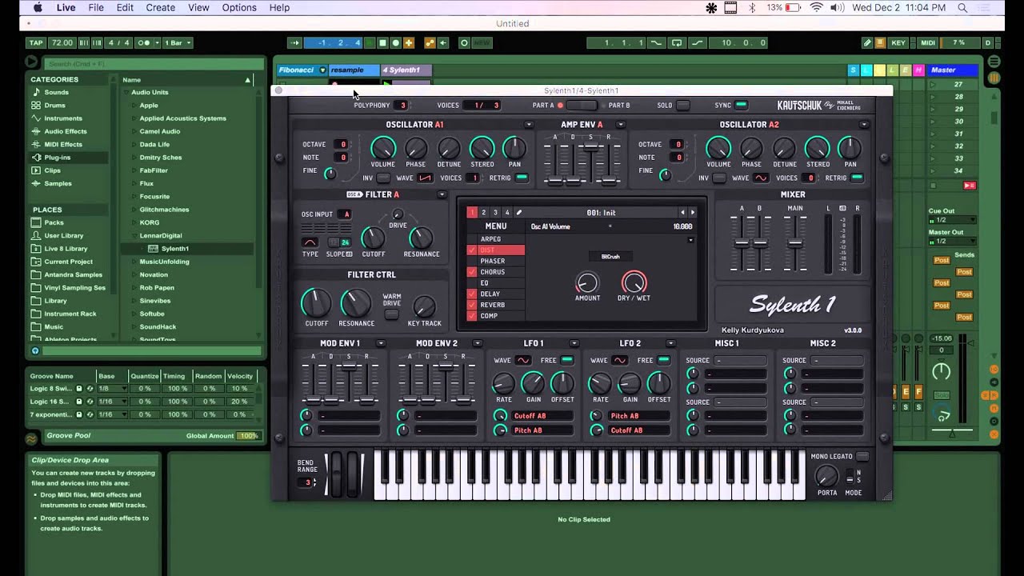Click the Oscillator A1 Detune knob
Viewport: 1024px width, 576px height.
pyautogui.click(x=449, y=148)
